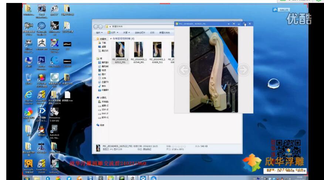Open the Autodesk 3ds Max shortcut
324x180 pixels.
54,132
